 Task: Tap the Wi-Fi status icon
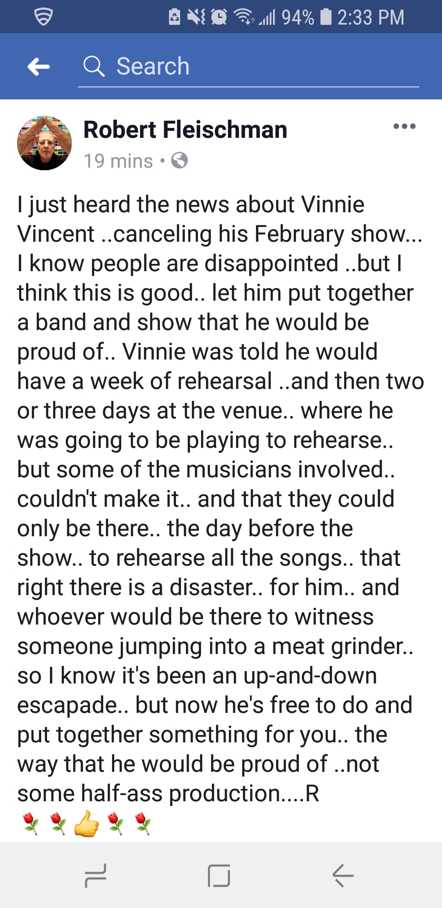point(244,17)
